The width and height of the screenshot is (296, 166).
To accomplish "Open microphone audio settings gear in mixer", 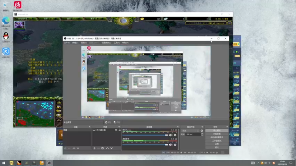I will (175, 135).
